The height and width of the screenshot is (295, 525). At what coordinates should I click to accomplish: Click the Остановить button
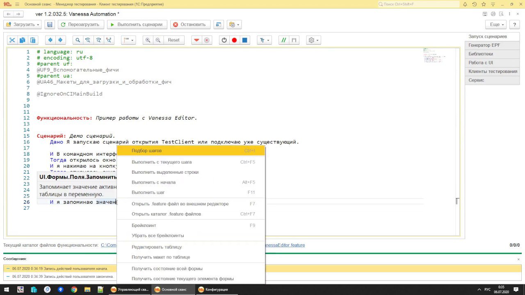[x=190, y=25]
